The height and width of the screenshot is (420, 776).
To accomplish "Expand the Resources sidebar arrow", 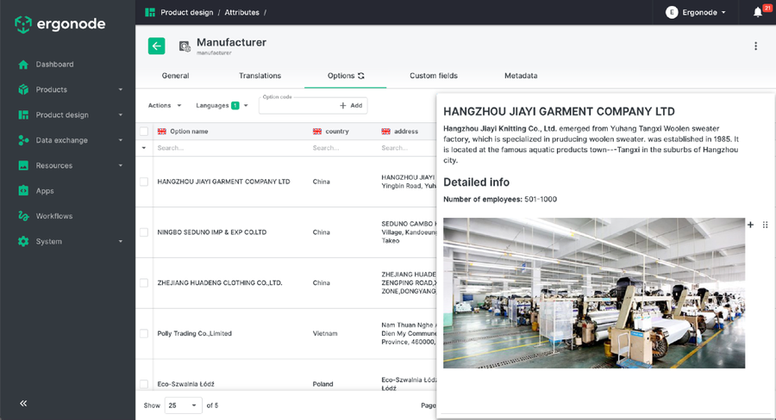I will click(120, 165).
